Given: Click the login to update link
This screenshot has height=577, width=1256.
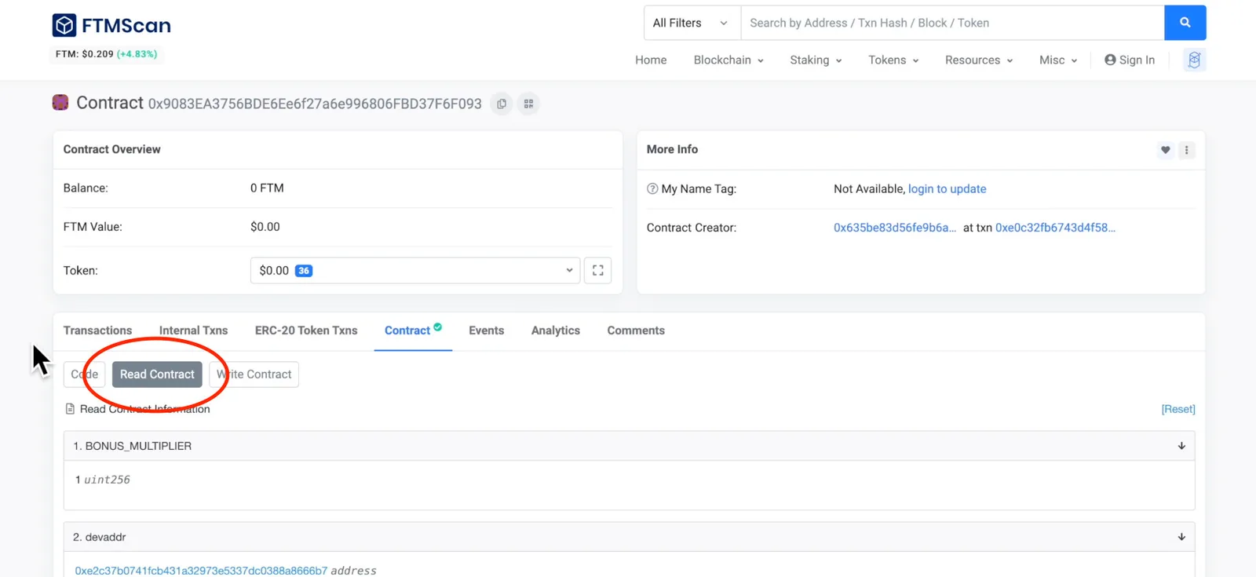Looking at the screenshot, I should [947, 189].
